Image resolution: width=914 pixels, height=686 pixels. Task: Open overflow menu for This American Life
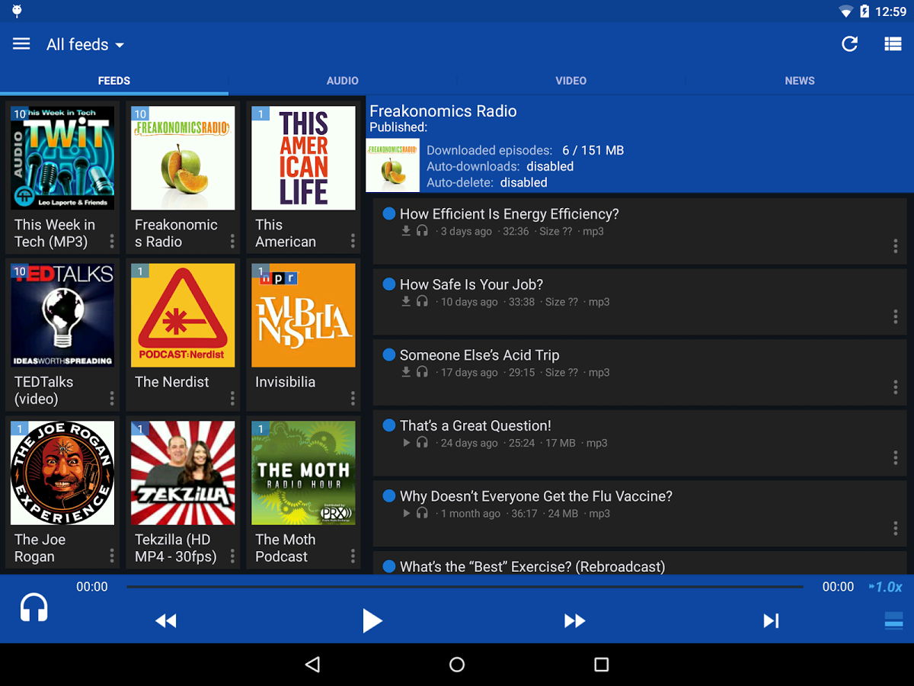[353, 241]
